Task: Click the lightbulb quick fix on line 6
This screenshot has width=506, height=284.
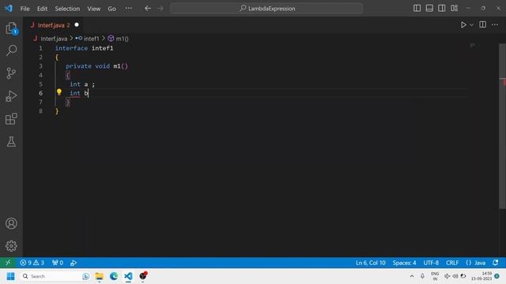Action: [59, 92]
